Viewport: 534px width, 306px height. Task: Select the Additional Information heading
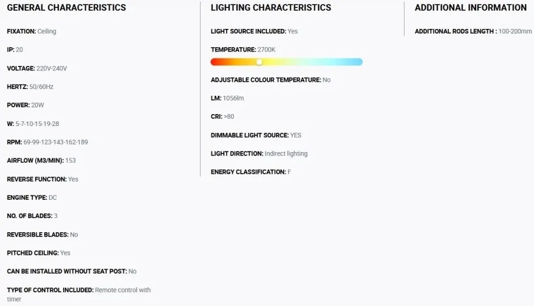coord(470,7)
